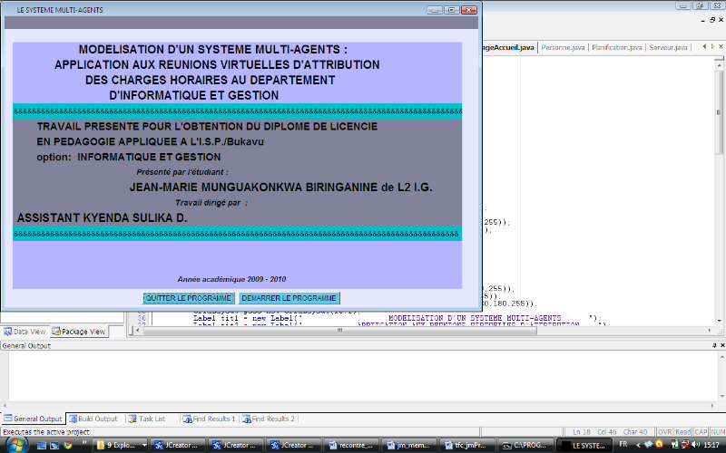Open the General Output tab
This screenshot has height=453, width=726.
click(33, 419)
